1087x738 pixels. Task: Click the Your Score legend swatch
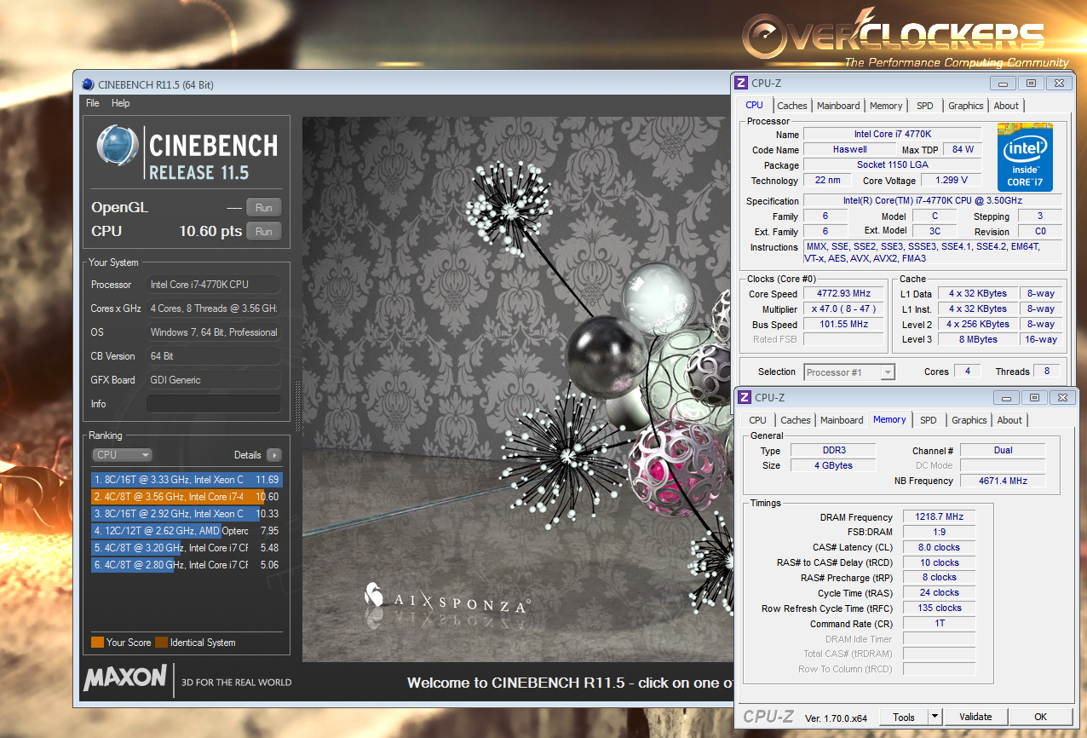click(x=97, y=643)
